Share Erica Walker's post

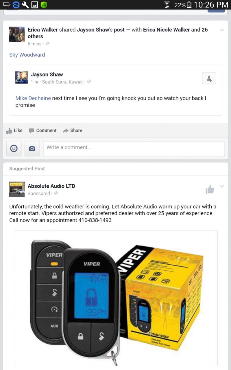(73, 131)
